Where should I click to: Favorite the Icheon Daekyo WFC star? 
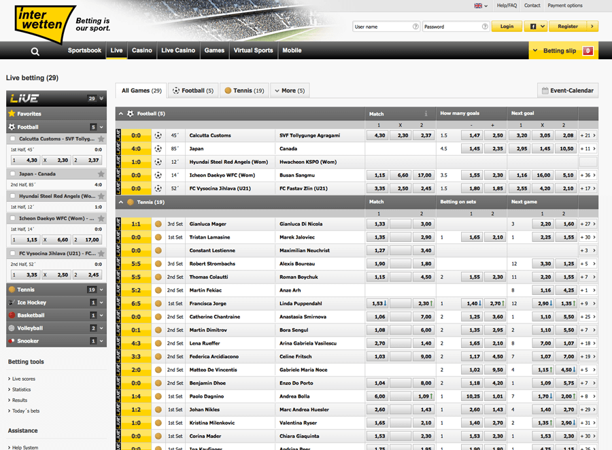pyautogui.click(x=101, y=218)
